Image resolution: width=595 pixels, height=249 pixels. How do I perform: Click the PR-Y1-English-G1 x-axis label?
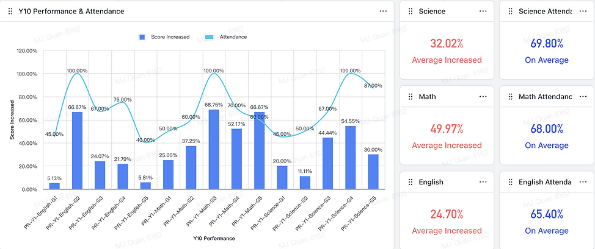pyautogui.click(x=42, y=211)
